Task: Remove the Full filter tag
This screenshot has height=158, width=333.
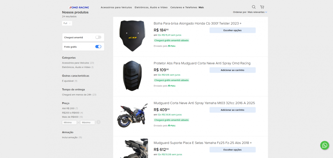Action: point(70,23)
